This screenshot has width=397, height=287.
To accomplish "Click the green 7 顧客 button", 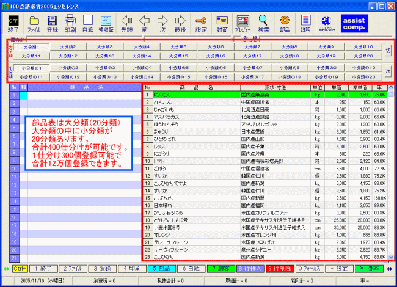I will 220,269.
